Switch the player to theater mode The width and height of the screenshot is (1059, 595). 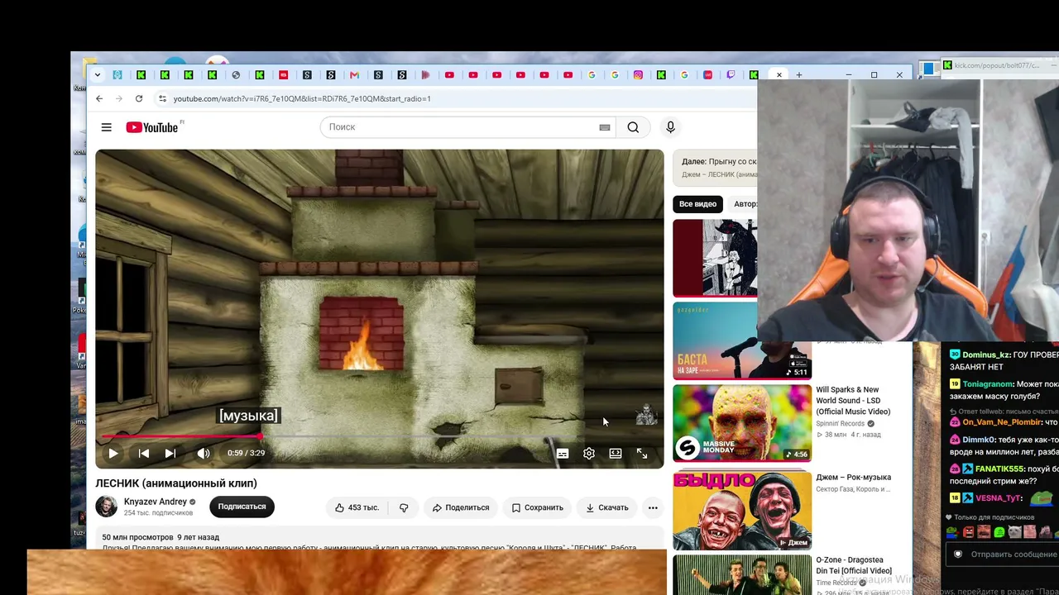(x=616, y=454)
